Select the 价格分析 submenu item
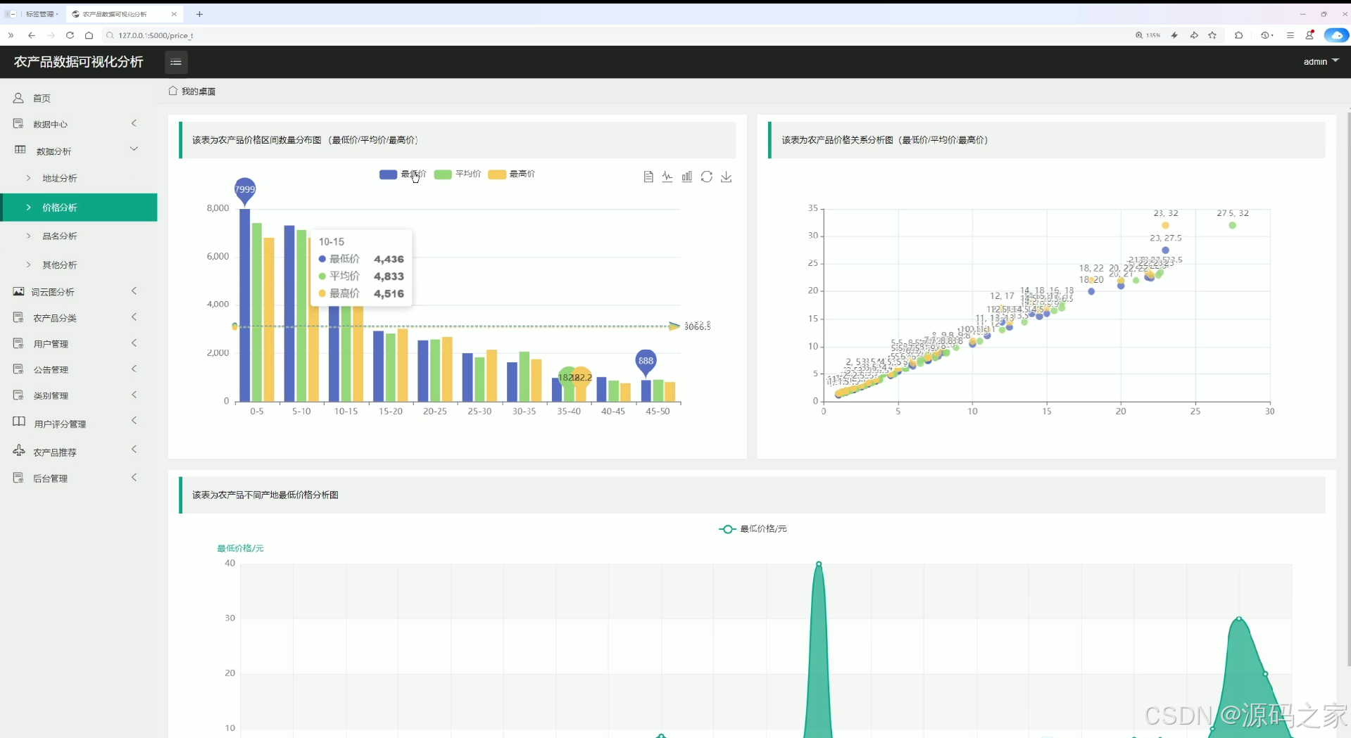Image resolution: width=1351 pixels, height=738 pixels. 78,208
